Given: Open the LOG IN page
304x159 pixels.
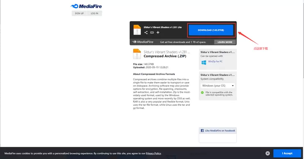Looking at the screenshot, I should coord(94,13).
